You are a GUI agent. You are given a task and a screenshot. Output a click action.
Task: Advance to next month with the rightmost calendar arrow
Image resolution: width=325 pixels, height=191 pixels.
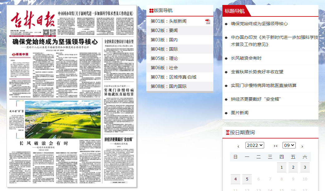302,146
